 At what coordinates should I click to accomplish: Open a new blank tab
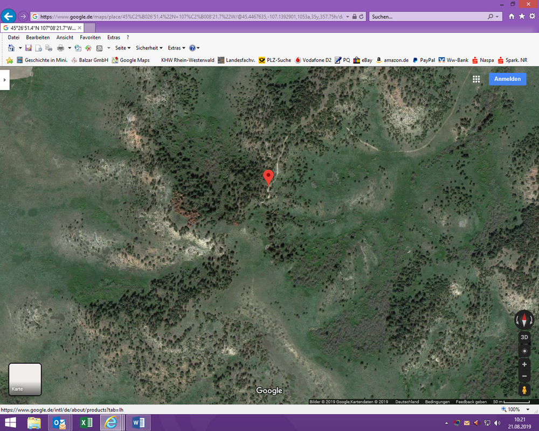pos(89,28)
